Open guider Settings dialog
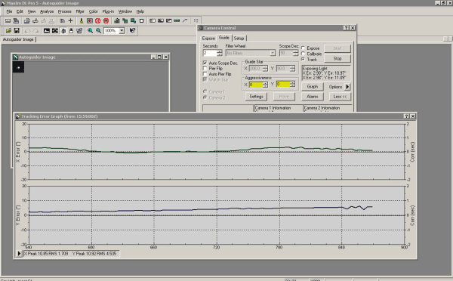The width and height of the screenshot is (453, 281). click(256, 97)
